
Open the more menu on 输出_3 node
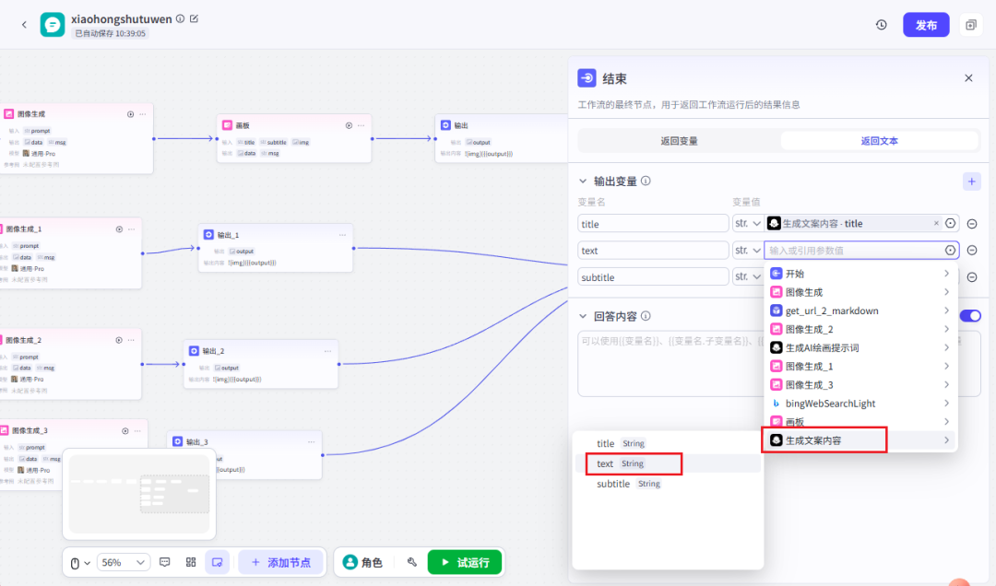(x=312, y=442)
